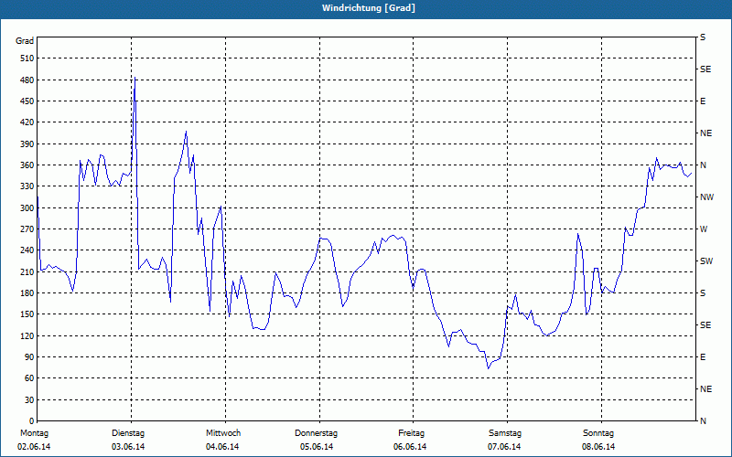Click the 'SW' compass label

click(706, 261)
